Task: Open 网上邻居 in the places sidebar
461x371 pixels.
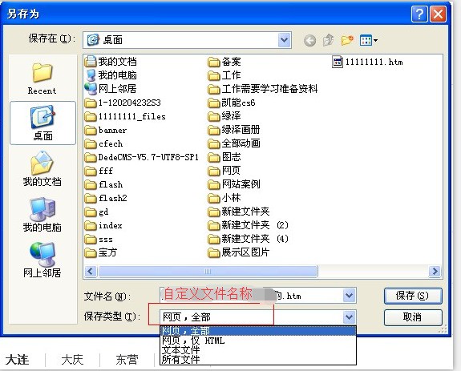Action: click(42, 260)
